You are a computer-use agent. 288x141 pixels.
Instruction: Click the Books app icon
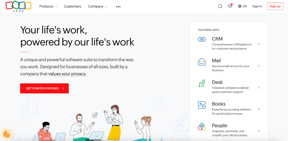click(x=202, y=105)
